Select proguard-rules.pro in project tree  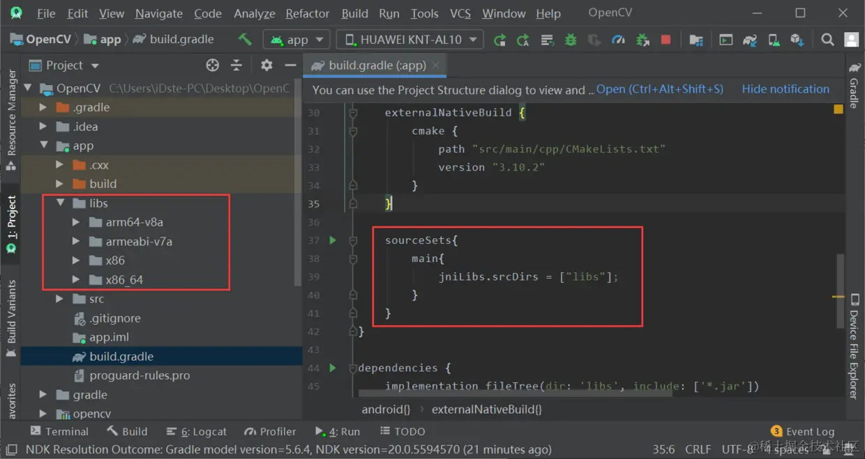click(x=140, y=375)
